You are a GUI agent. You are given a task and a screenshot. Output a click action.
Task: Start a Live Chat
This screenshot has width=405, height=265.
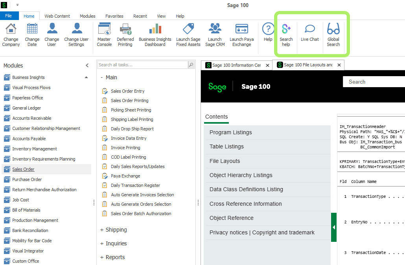pyautogui.click(x=310, y=32)
